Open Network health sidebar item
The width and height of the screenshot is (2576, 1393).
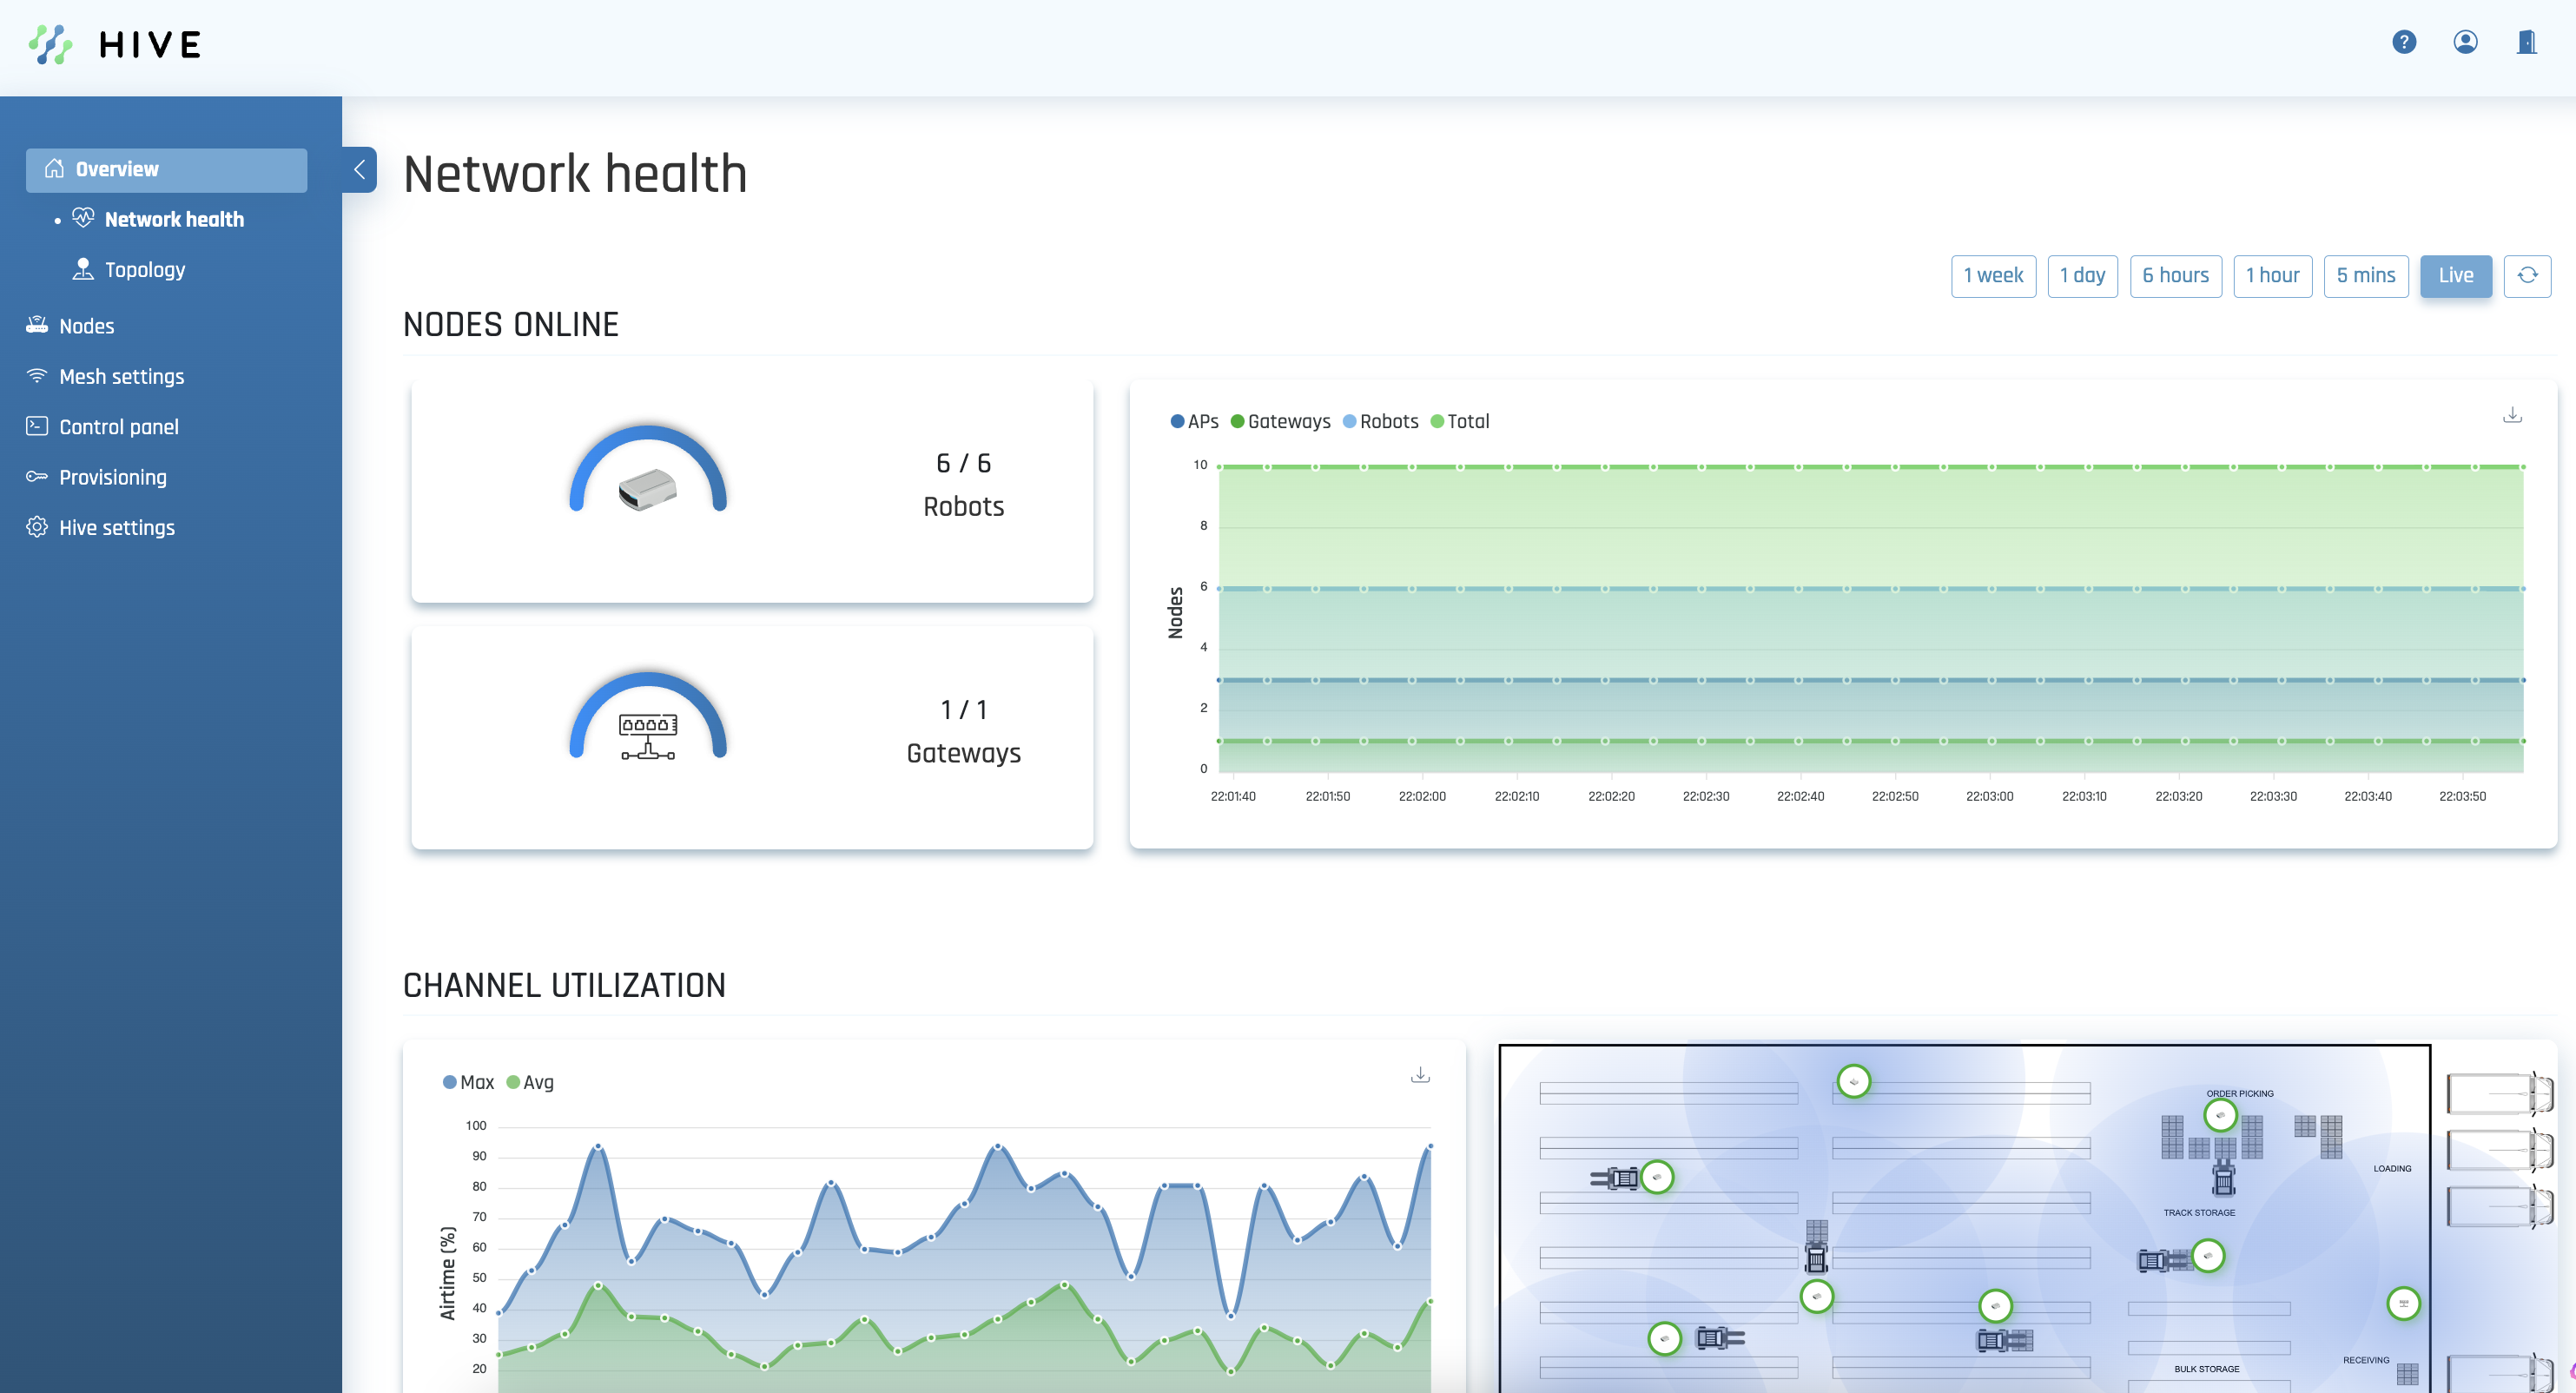(x=174, y=220)
